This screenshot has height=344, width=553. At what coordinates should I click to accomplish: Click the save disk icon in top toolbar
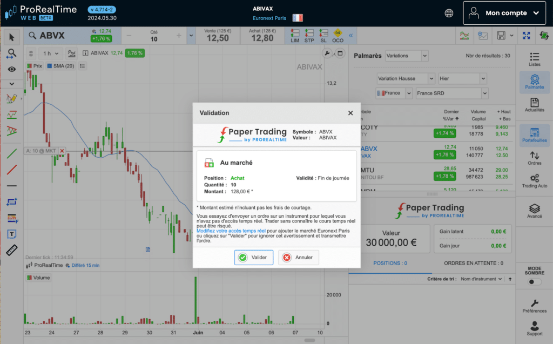(x=501, y=35)
